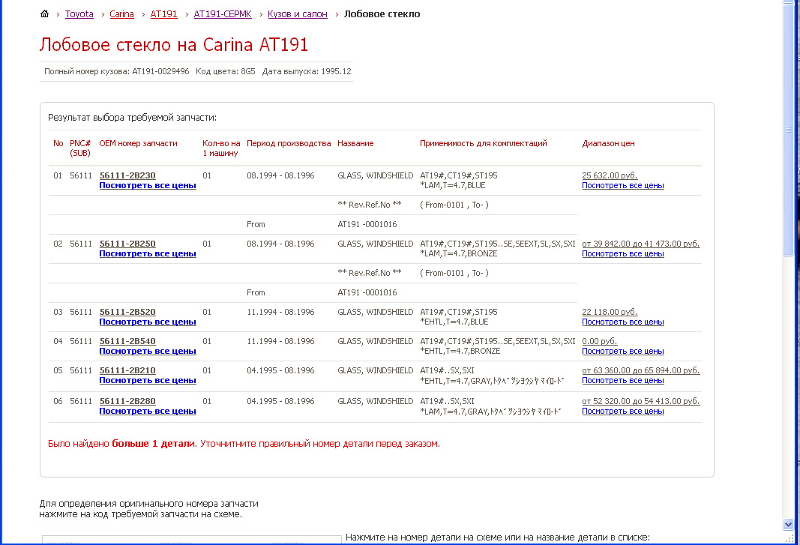800x545 pixels.
Task: Click price range 63 360.00 to 65 894.00
Action: 640,370
